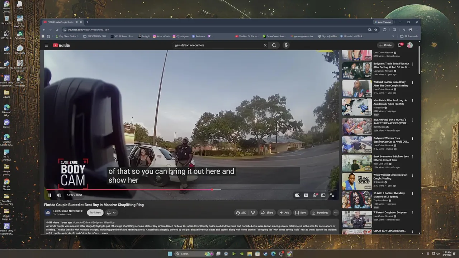Go to YouTube home via the logo
This screenshot has height=258, width=459.
(x=61, y=45)
